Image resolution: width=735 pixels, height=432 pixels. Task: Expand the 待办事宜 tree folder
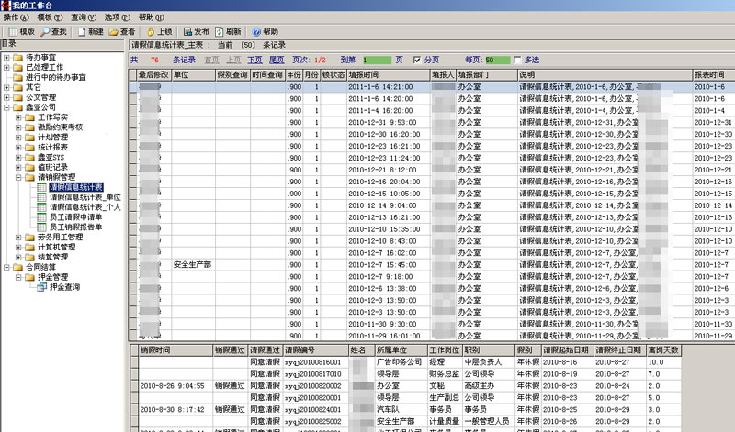coord(7,58)
